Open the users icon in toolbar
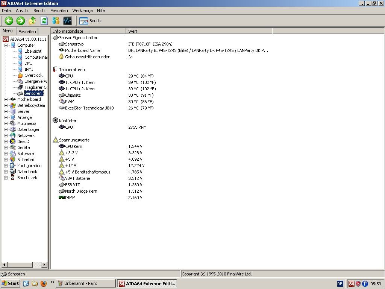The image size is (385, 289). tap(56, 21)
